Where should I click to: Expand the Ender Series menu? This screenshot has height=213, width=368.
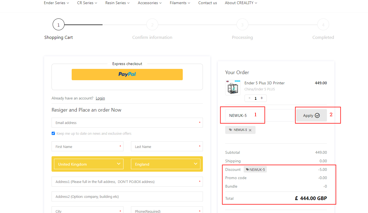56,3
